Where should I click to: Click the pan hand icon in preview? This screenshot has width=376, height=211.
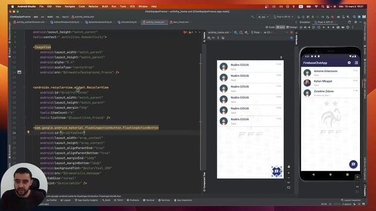point(288,166)
